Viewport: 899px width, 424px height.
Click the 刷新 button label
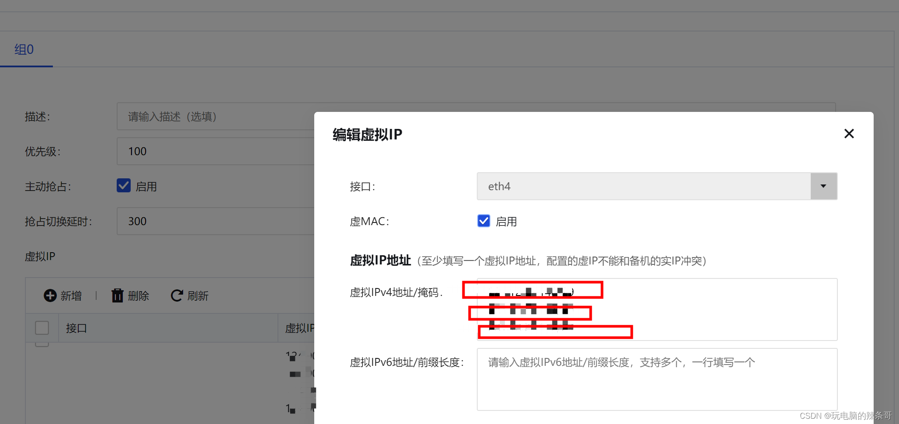[198, 296]
